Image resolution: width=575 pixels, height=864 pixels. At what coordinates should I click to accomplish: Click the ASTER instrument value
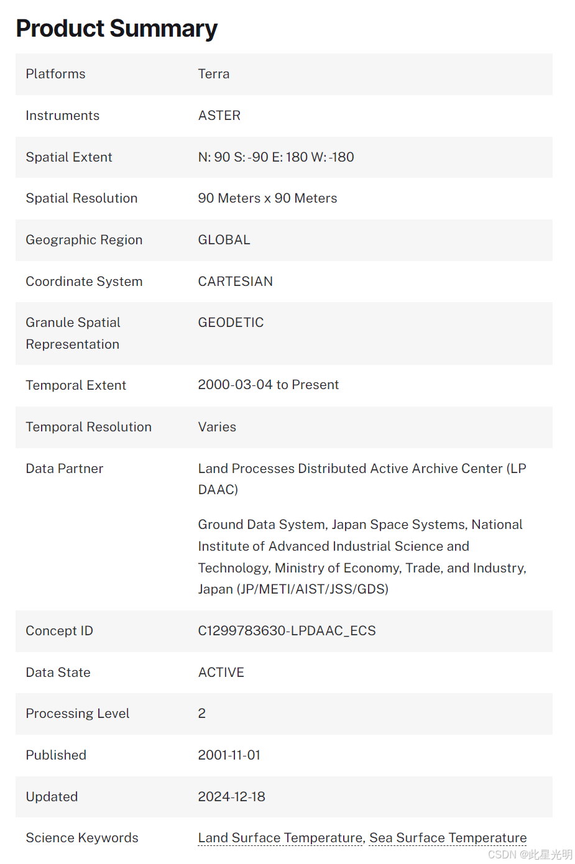click(219, 116)
